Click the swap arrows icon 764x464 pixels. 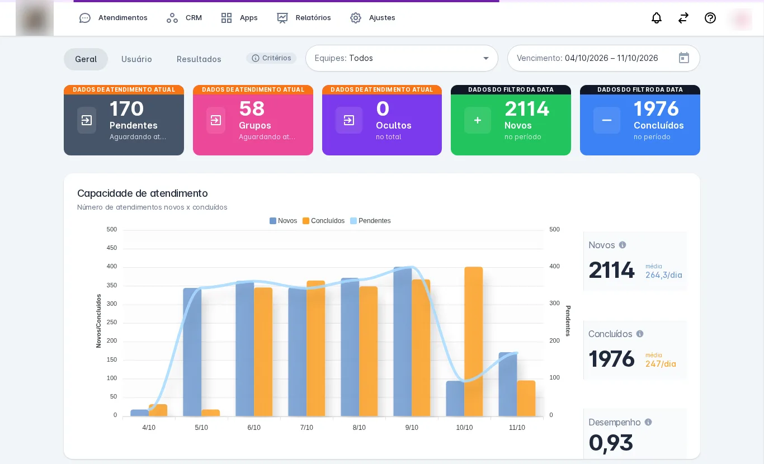683,18
